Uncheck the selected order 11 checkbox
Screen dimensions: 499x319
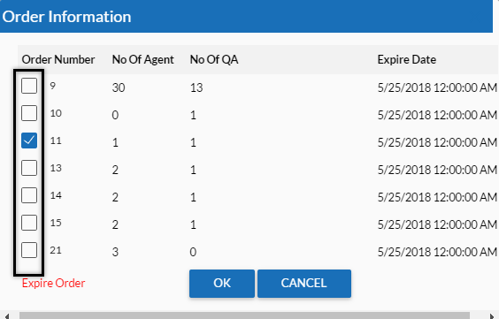click(x=29, y=141)
